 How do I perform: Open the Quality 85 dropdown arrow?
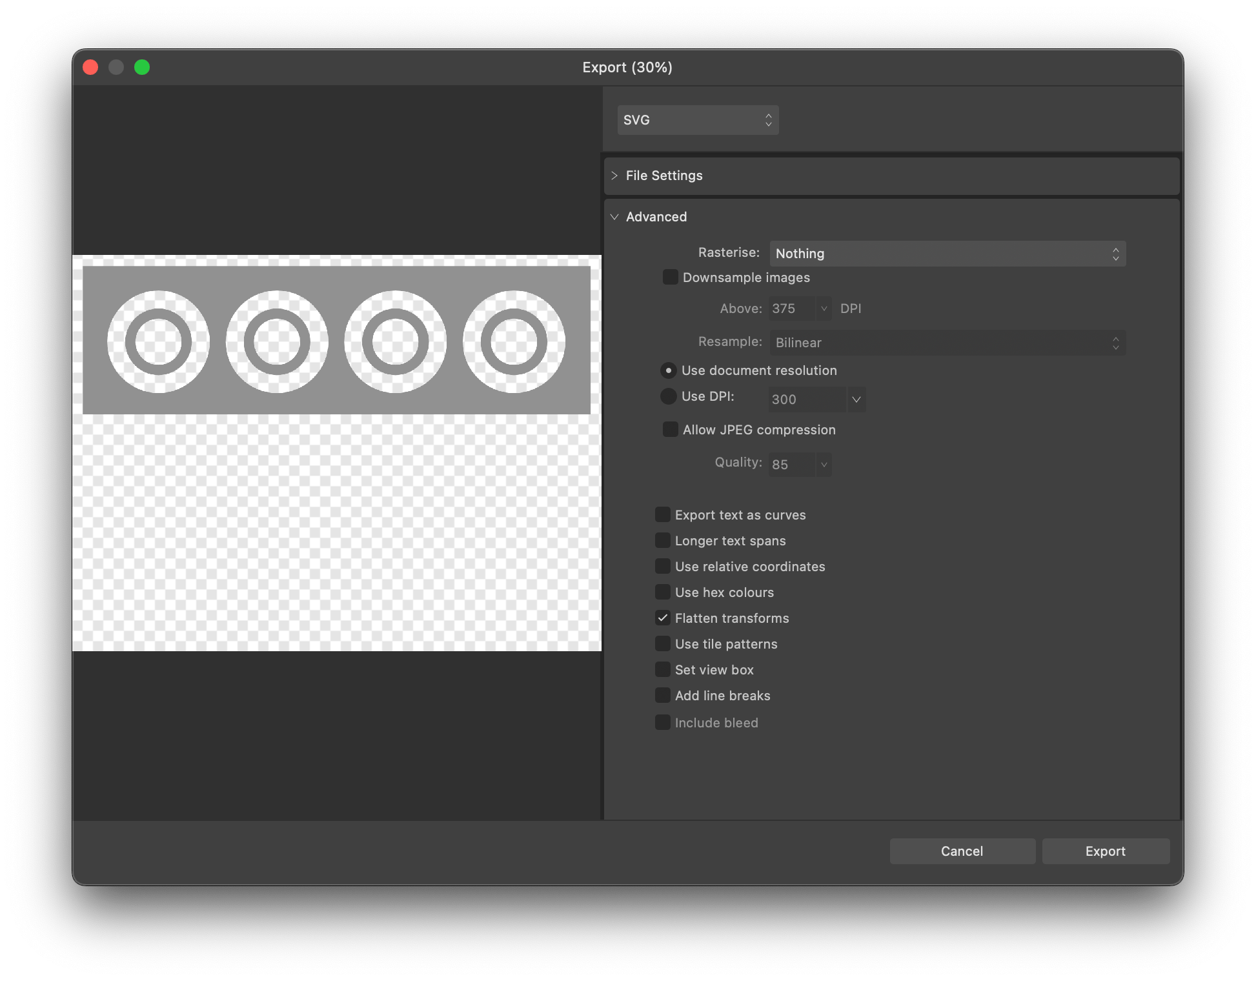coord(824,465)
